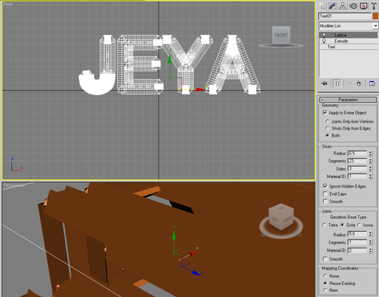Click Remove Modifier trash icon
The height and width of the screenshot is (297, 379).
pos(359,83)
